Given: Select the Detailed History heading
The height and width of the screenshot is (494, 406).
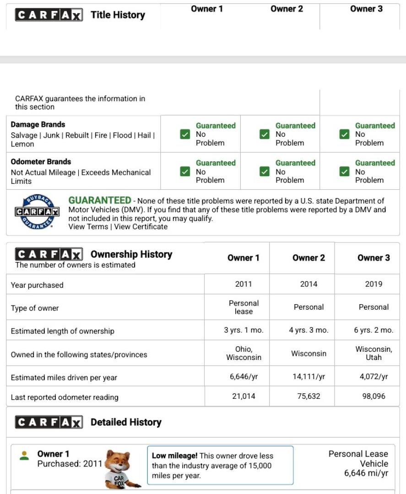Looking at the screenshot, I should [x=126, y=422].
